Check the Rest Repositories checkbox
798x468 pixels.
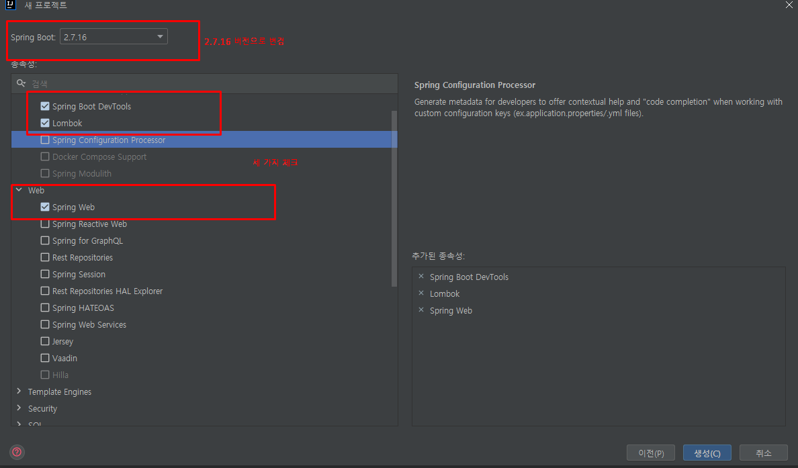coord(45,257)
